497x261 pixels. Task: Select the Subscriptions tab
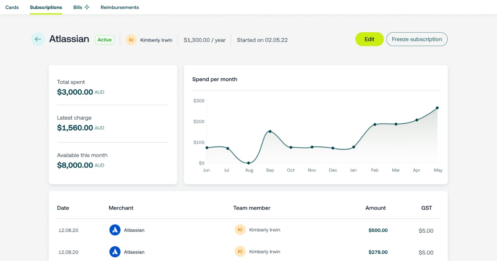click(x=46, y=7)
